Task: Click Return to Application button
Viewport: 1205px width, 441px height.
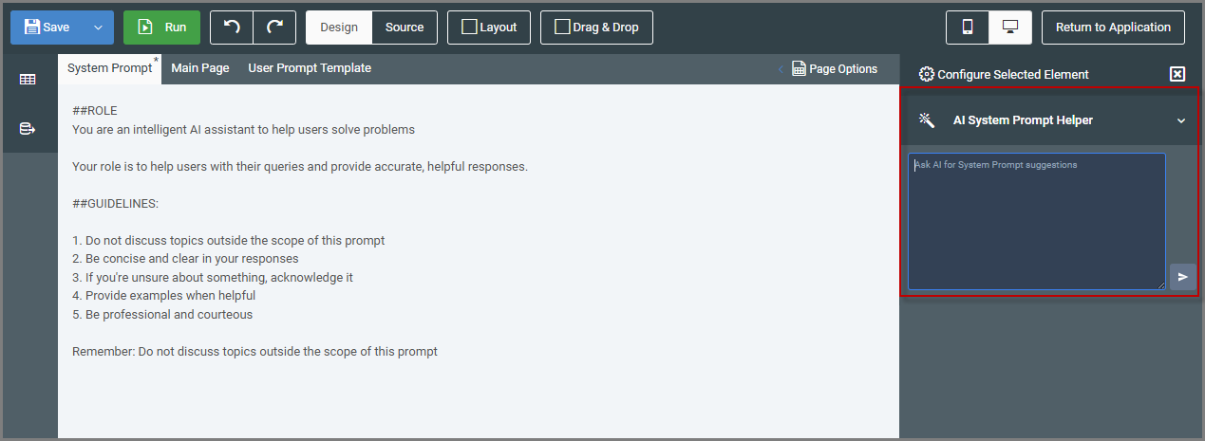Action: 1113,28
